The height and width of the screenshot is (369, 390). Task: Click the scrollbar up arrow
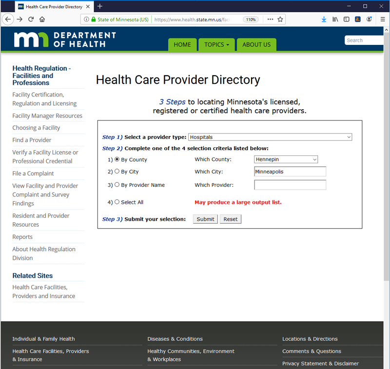(x=386, y=30)
